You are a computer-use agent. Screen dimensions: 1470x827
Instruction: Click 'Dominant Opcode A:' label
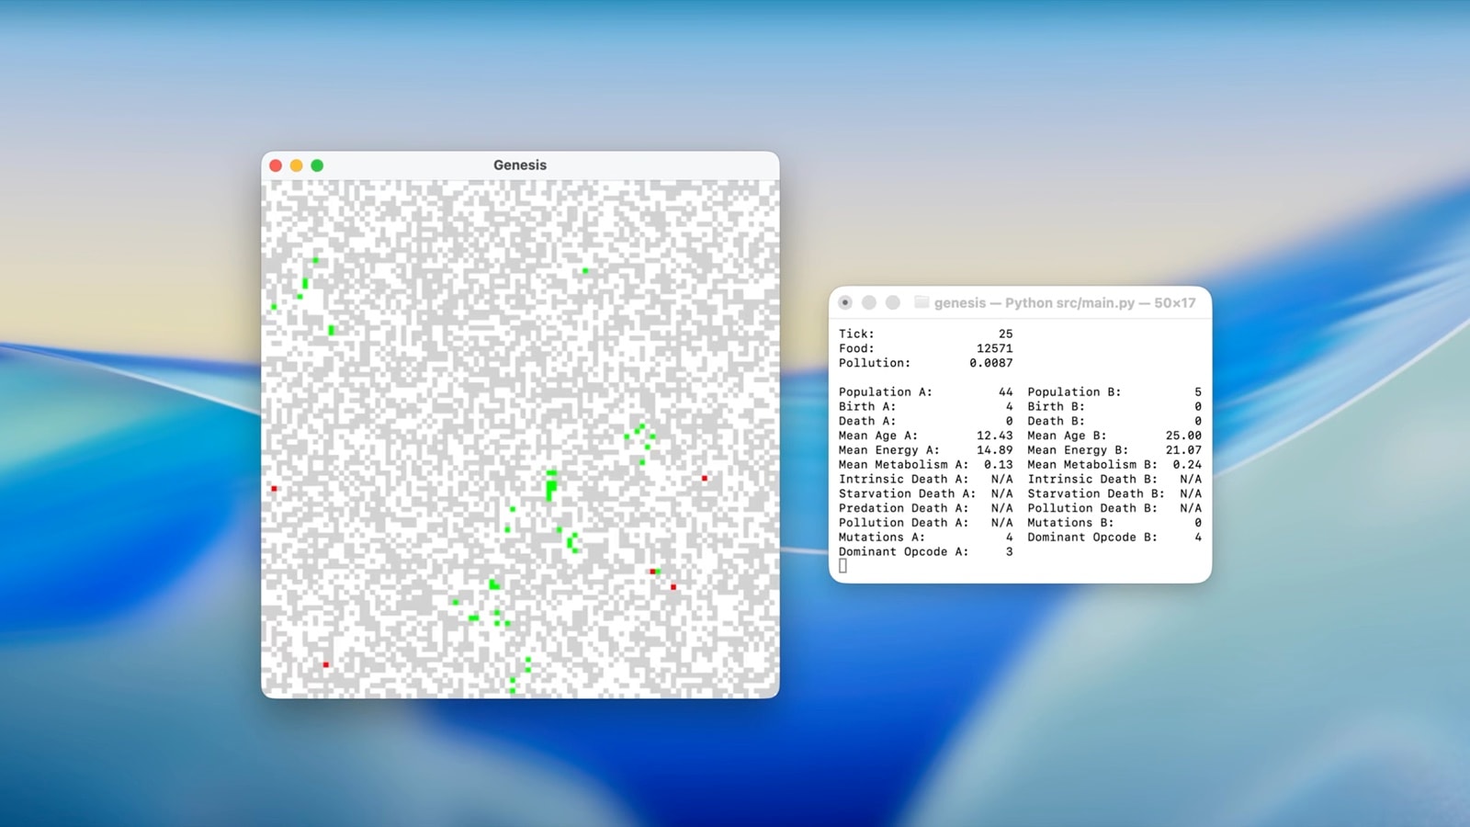tap(903, 551)
